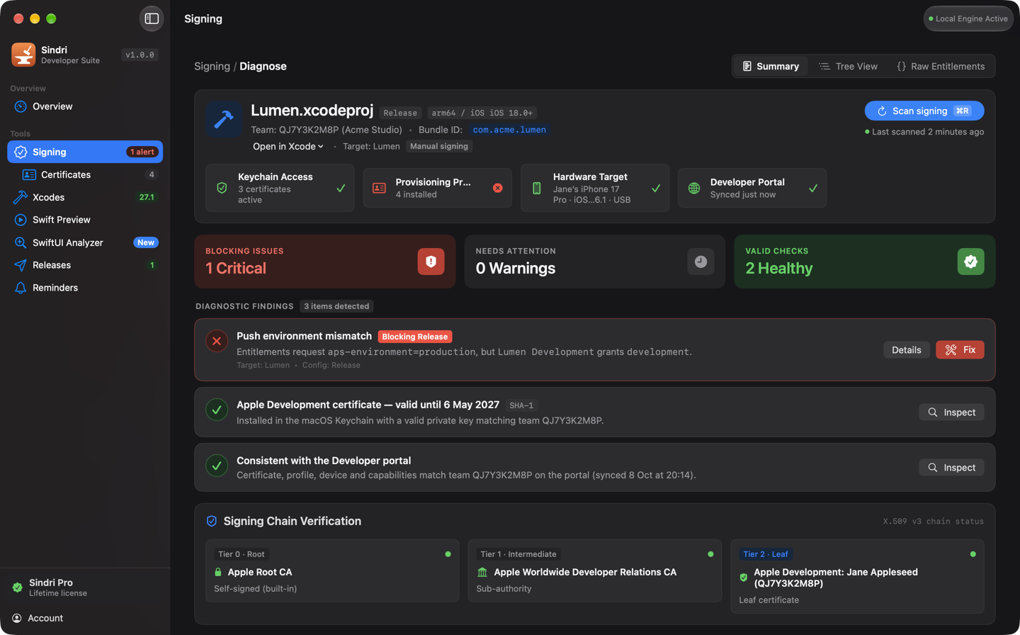Open Releases section
This screenshot has width=1020, height=635.
[x=85, y=265]
